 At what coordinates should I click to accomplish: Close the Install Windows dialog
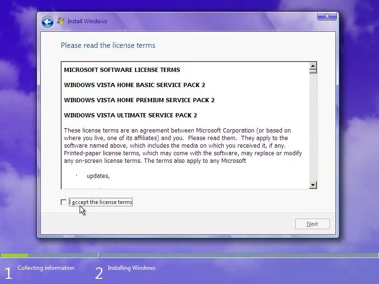point(327,16)
